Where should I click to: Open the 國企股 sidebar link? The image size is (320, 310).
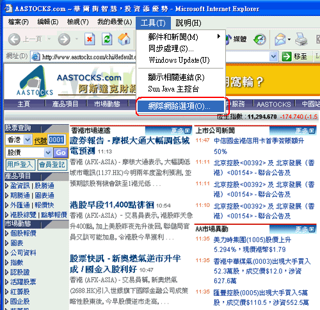point(20,302)
